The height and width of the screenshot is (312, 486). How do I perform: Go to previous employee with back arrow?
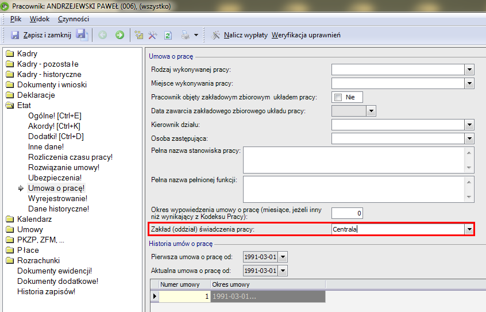[x=103, y=35]
